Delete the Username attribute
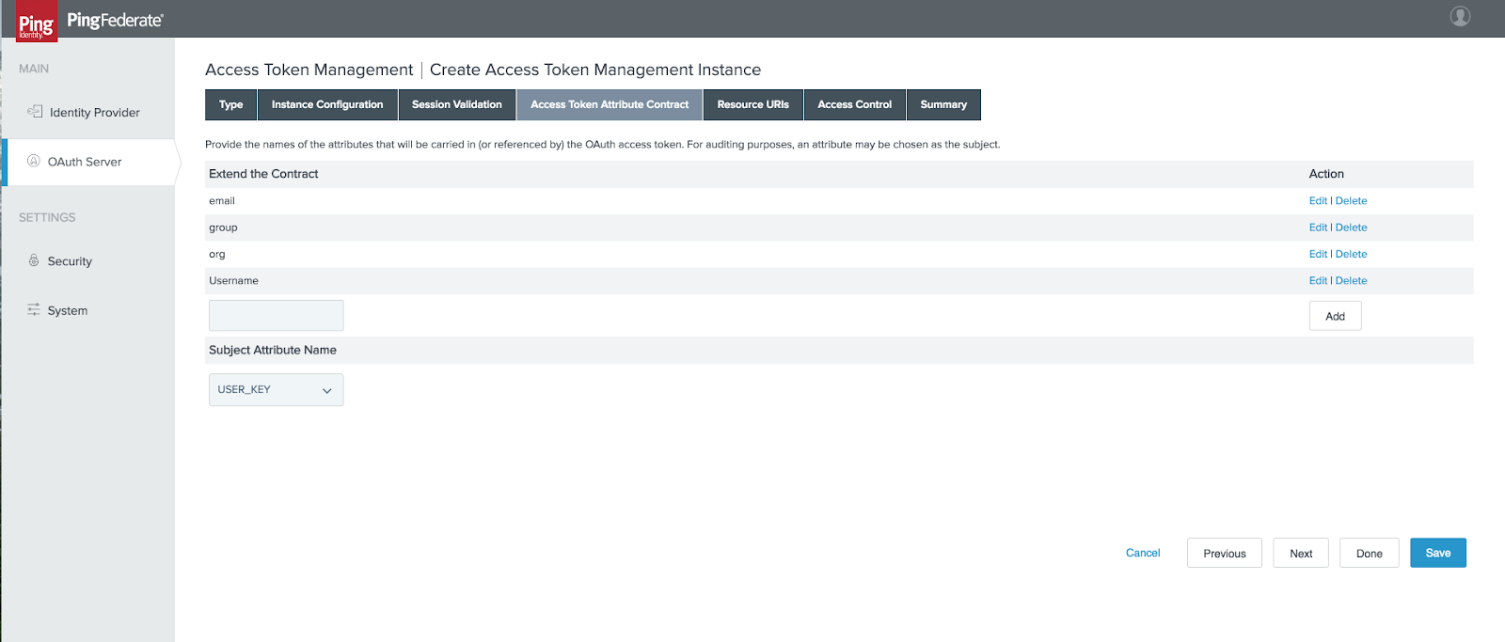Viewport: 1505px width, 642px height. 1351,281
